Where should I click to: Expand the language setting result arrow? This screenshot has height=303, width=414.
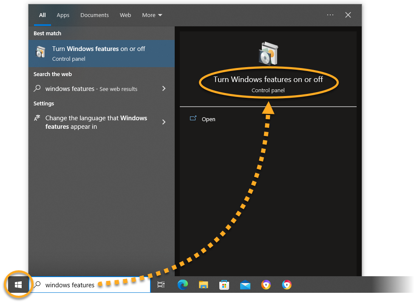tap(164, 122)
